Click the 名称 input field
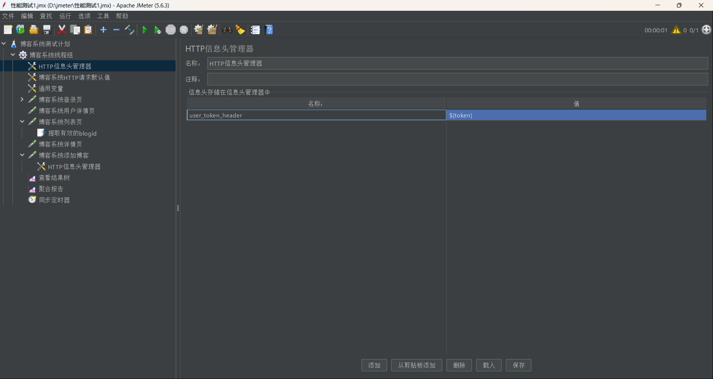The height and width of the screenshot is (379, 713). point(458,64)
